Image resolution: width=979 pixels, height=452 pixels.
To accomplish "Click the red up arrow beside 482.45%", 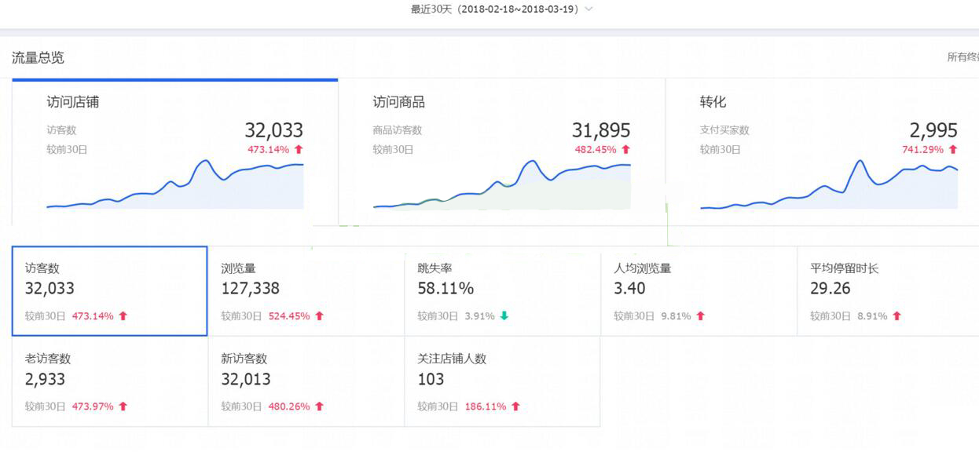I will pyautogui.click(x=625, y=149).
